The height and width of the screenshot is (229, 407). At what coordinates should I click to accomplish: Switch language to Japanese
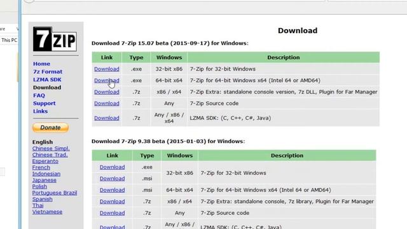click(x=44, y=180)
